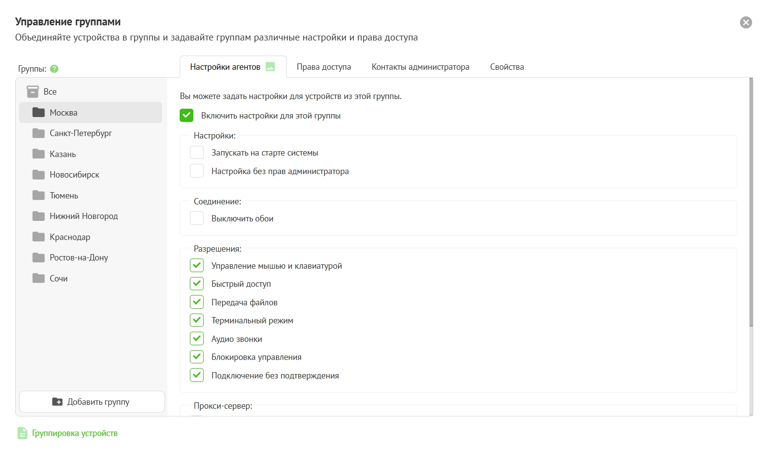Toggle the Выключить обои checkbox
This screenshot has width=769, height=456.
pos(197,218)
